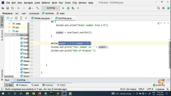Click the Expand All icon in Project panel
Screen dimensions: 171x96
[x=21, y=18]
